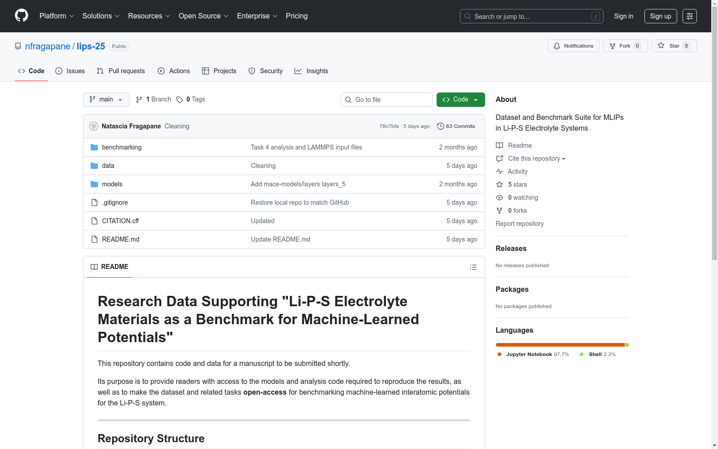Screen dimensions: 718x449
Task: Open commit hash 78c7bfa
Action: point(389,126)
